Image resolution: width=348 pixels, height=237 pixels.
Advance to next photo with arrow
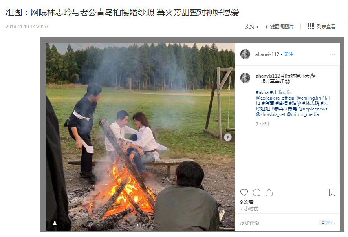[227, 137]
